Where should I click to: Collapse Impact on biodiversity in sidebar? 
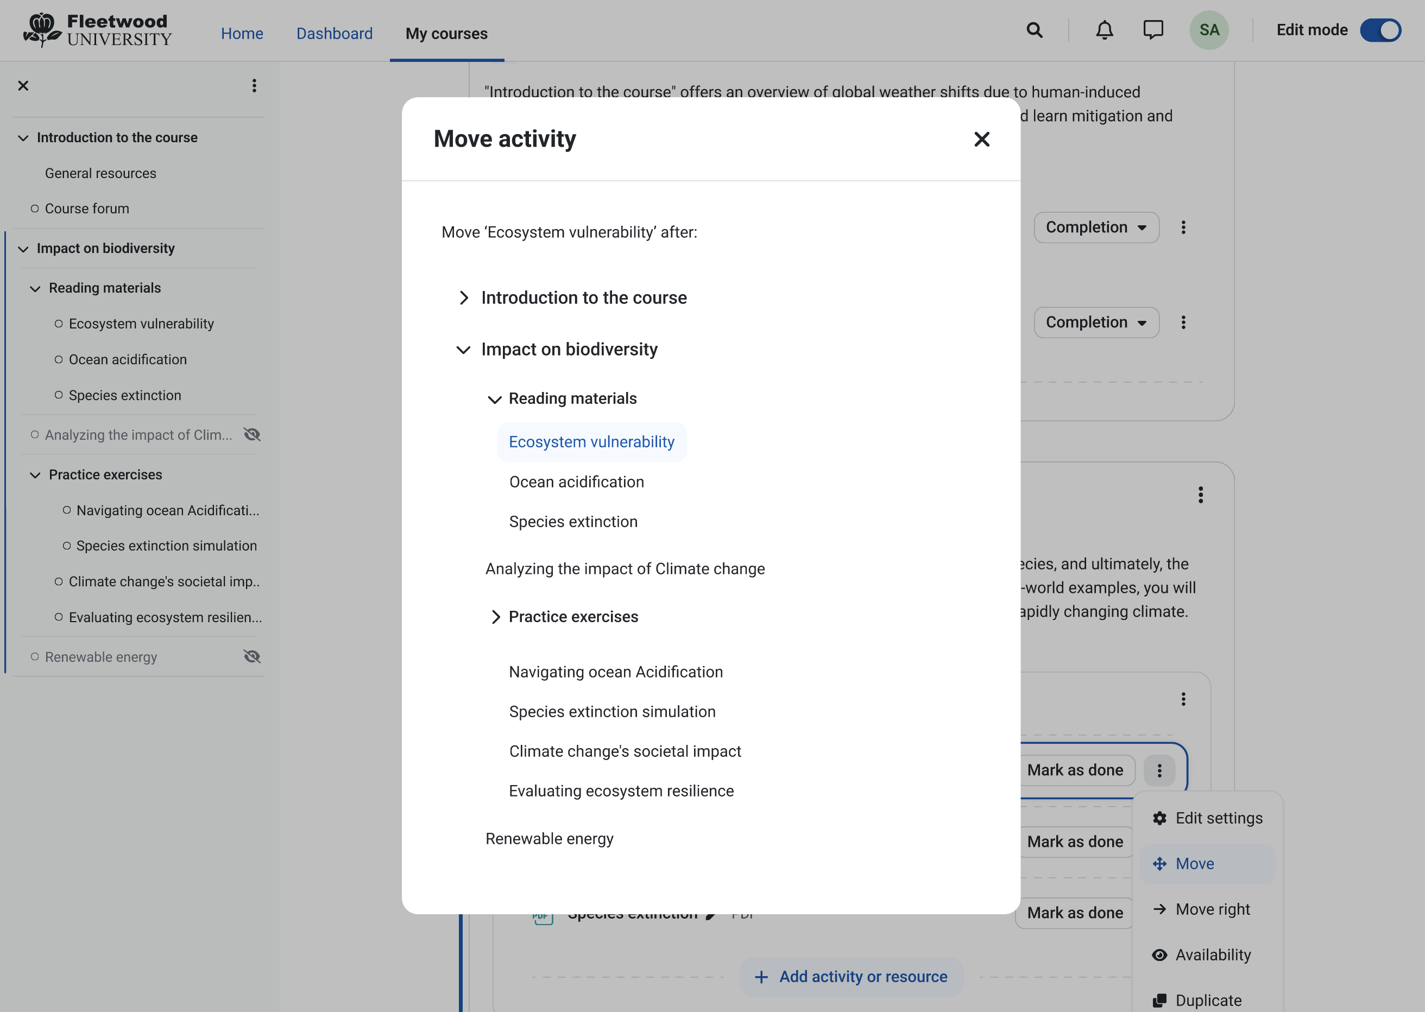point(23,249)
